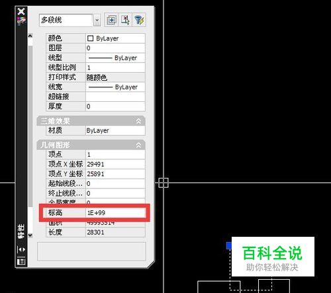Edit the 厚度 value field
The image size is (331, 293).
(x=115, y=106)
